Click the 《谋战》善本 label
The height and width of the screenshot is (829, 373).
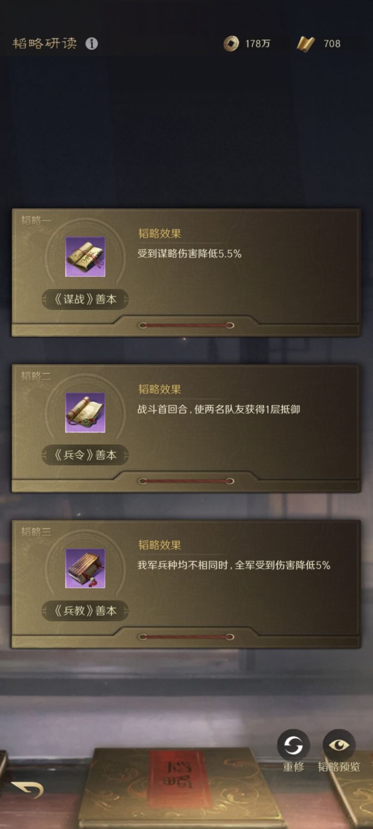click(x=85, y=299)
